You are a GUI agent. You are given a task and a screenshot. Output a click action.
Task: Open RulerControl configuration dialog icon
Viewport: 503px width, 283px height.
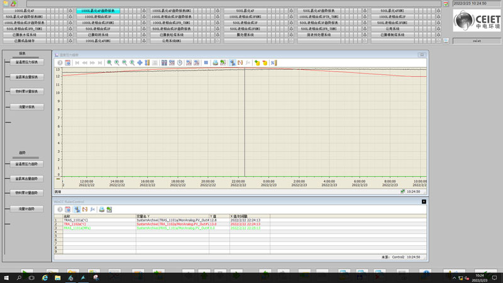coord(68,209)
